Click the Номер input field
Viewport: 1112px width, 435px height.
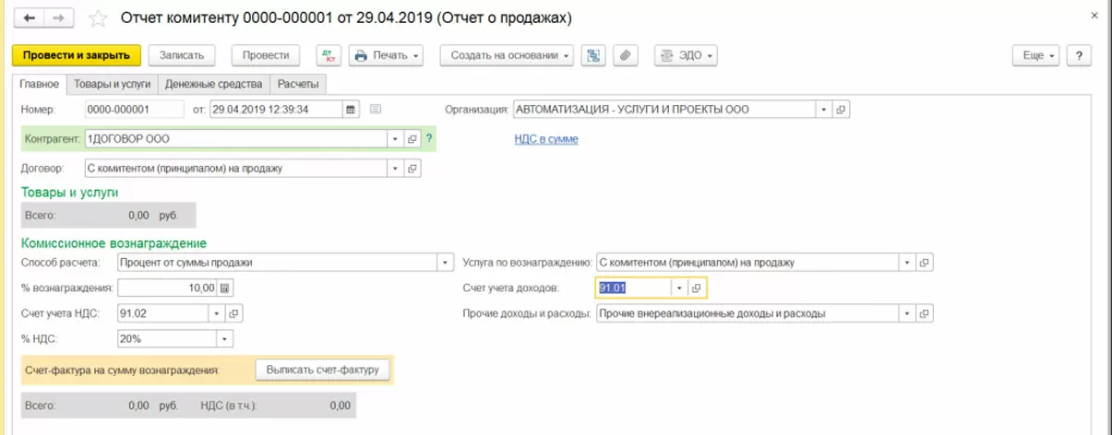(134, 109)
